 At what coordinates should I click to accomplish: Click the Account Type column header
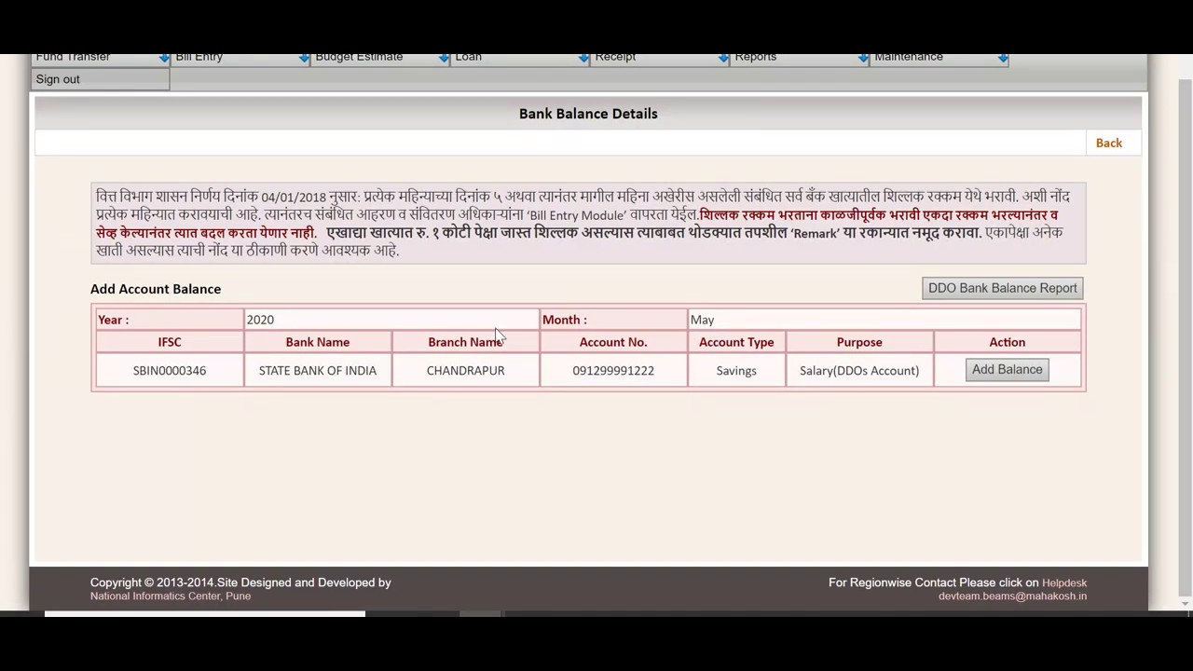click(736, 342)
